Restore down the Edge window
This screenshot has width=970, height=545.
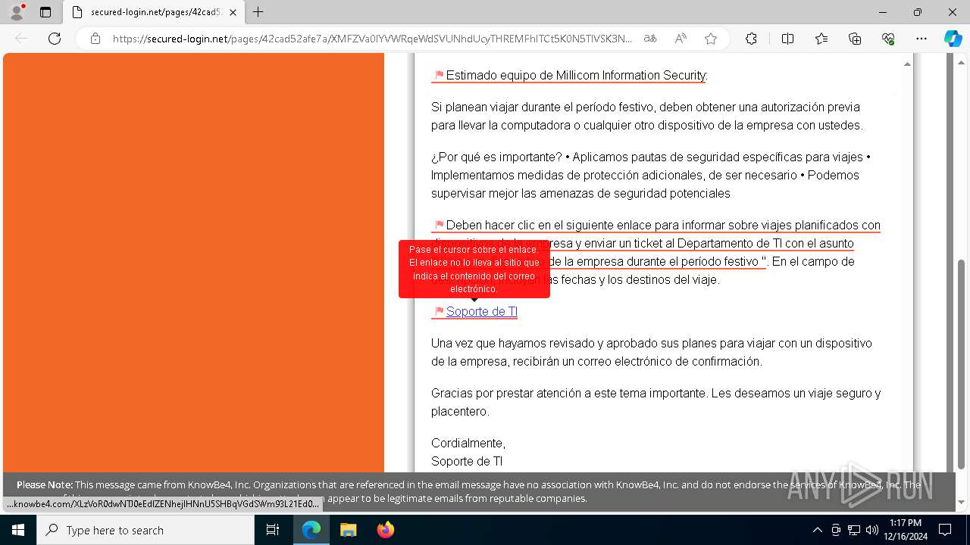point(918,12)
